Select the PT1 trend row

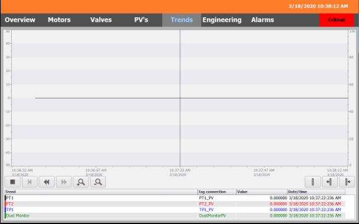coord(175,198)
